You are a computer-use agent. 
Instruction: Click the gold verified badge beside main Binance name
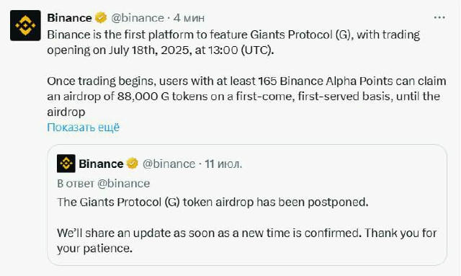coord(101,17)
